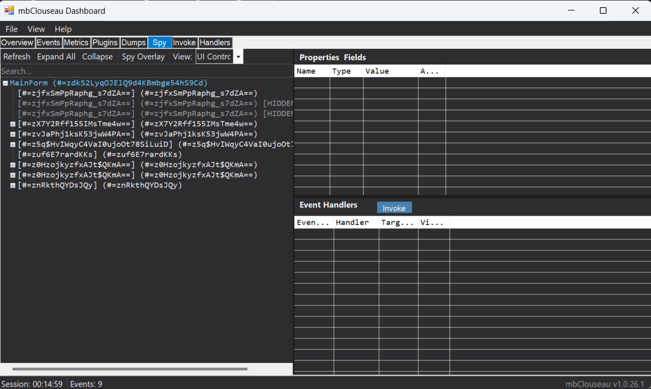Click Refresh in the Spy toolbar
Viewport: 651px width, 389px height.
(17, 57)
